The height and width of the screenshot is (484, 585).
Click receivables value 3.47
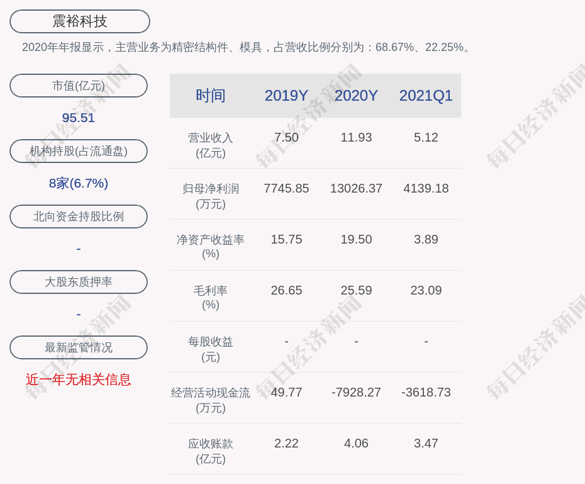[x=426, y=443]
